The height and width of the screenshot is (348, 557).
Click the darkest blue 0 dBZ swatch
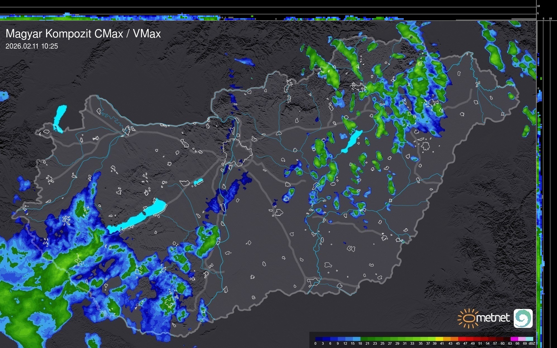pyautogui.click(x=319, y=339)
